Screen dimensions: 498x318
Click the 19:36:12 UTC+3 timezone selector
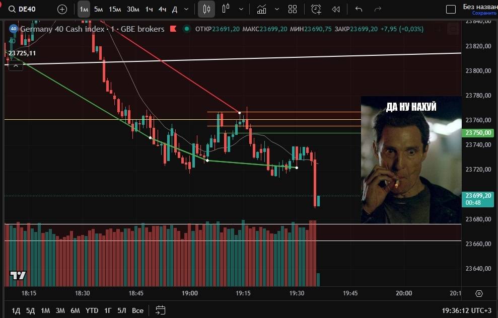point(465,310)
